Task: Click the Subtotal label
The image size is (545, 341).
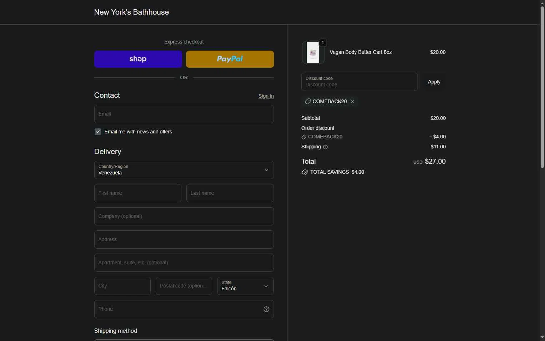Action: [x=311, y=118]
